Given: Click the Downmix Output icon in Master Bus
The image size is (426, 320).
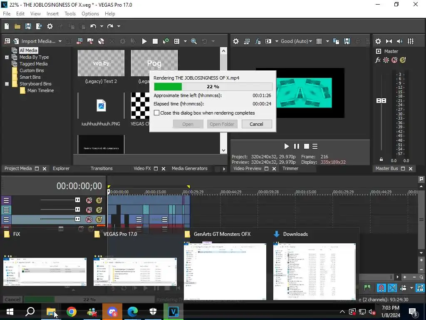Looking at the screenshot, I should pos(389,41).
